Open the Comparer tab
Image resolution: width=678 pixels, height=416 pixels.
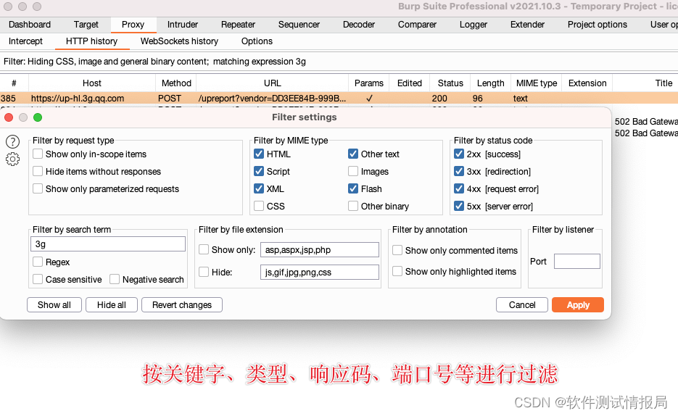click(x=417, y=25)
